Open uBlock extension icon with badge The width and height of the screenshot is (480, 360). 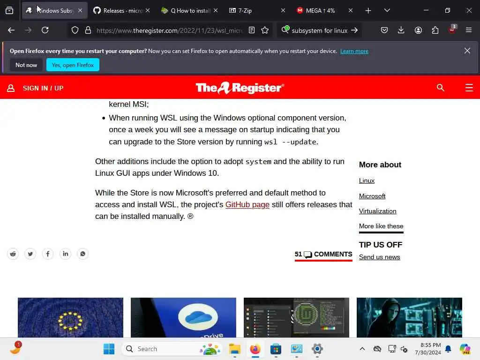point(452,30)
